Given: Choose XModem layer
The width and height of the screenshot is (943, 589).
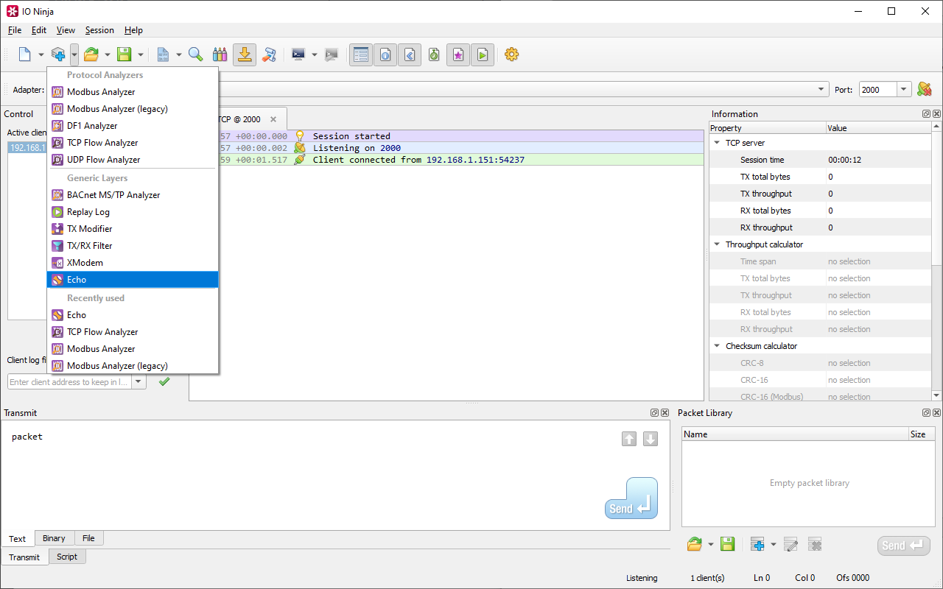Looking at the screenshot, I should [x=133, y=263].
